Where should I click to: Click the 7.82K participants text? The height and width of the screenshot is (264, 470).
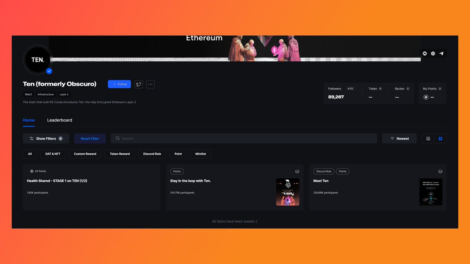tap(38, 193)
